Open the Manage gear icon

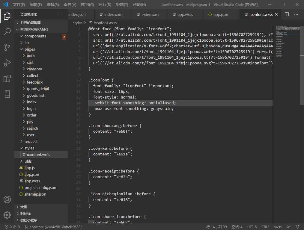pos(7,215)
